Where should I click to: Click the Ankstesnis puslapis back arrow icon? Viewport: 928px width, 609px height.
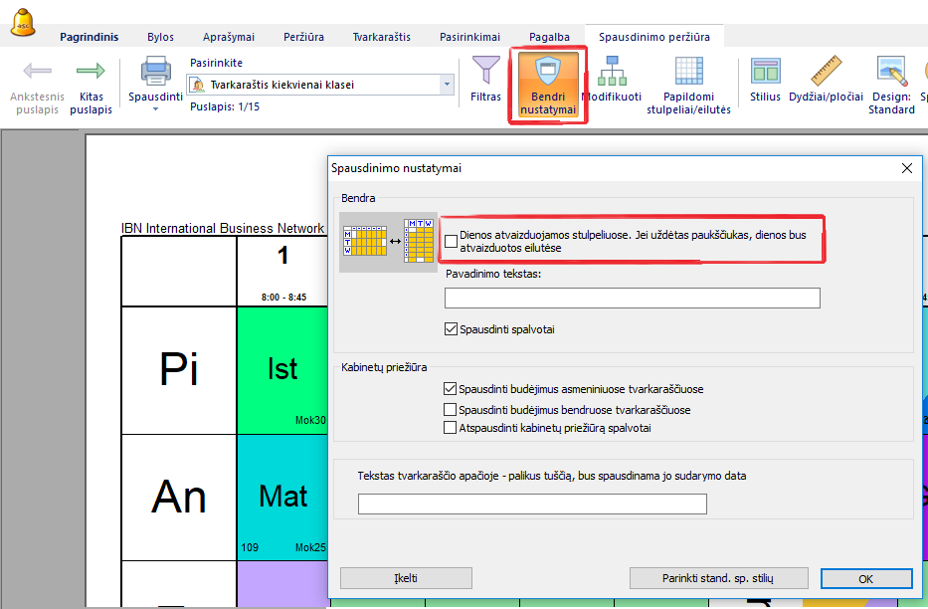pyautogui.click(x=37, y=72)
